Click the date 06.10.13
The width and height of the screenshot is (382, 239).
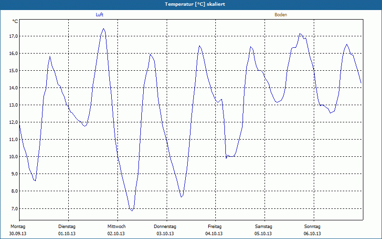coord(312,234)
